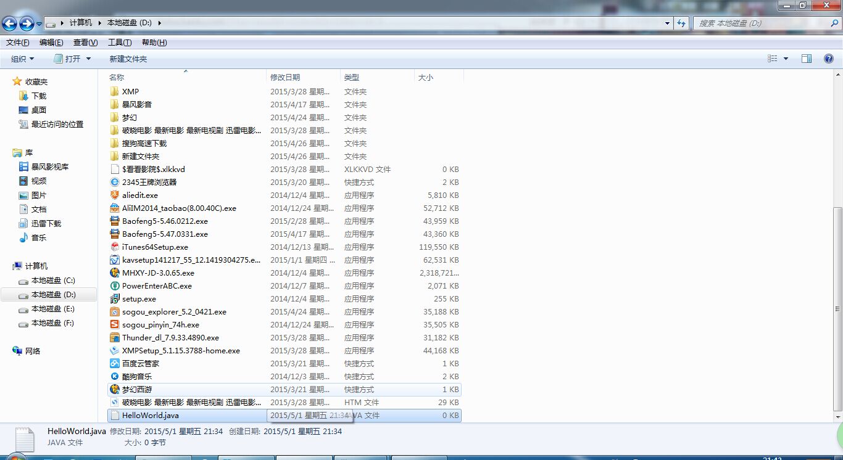This screenshot has height=460, width=843.
Task: Open the 编辑(E) menu
Action: (51, 43)
